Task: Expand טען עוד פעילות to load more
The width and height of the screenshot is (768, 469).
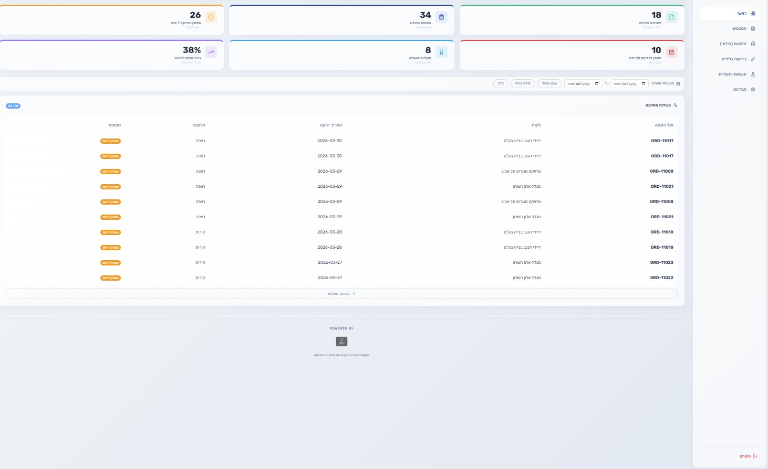Action: coord(341,294)
